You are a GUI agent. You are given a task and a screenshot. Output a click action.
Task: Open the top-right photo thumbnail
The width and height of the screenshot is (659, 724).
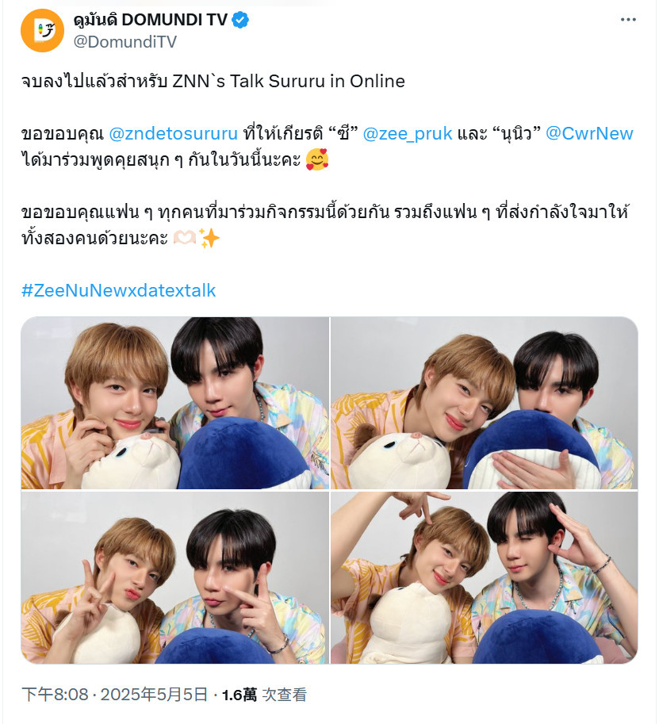click(x=484, y=403)
